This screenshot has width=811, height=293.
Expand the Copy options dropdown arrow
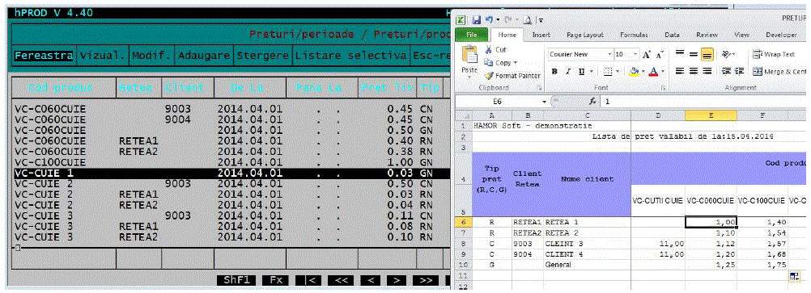tap(515, 63)
